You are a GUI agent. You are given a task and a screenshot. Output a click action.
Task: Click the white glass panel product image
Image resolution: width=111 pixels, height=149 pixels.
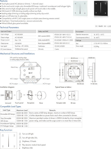[81, 8]
